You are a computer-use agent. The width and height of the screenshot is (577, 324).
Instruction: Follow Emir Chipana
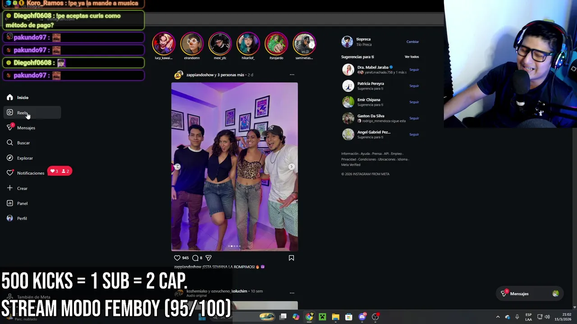click(414, 102)
